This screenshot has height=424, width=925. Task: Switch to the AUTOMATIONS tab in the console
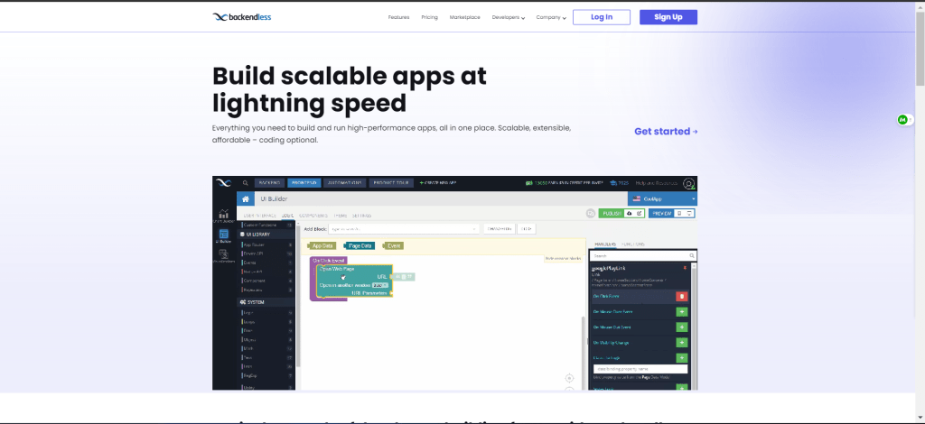coord(345,183)
